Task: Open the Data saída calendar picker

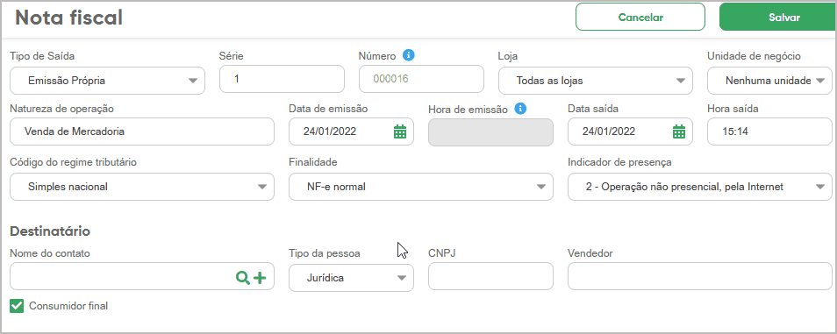Action: click(679, 131)
